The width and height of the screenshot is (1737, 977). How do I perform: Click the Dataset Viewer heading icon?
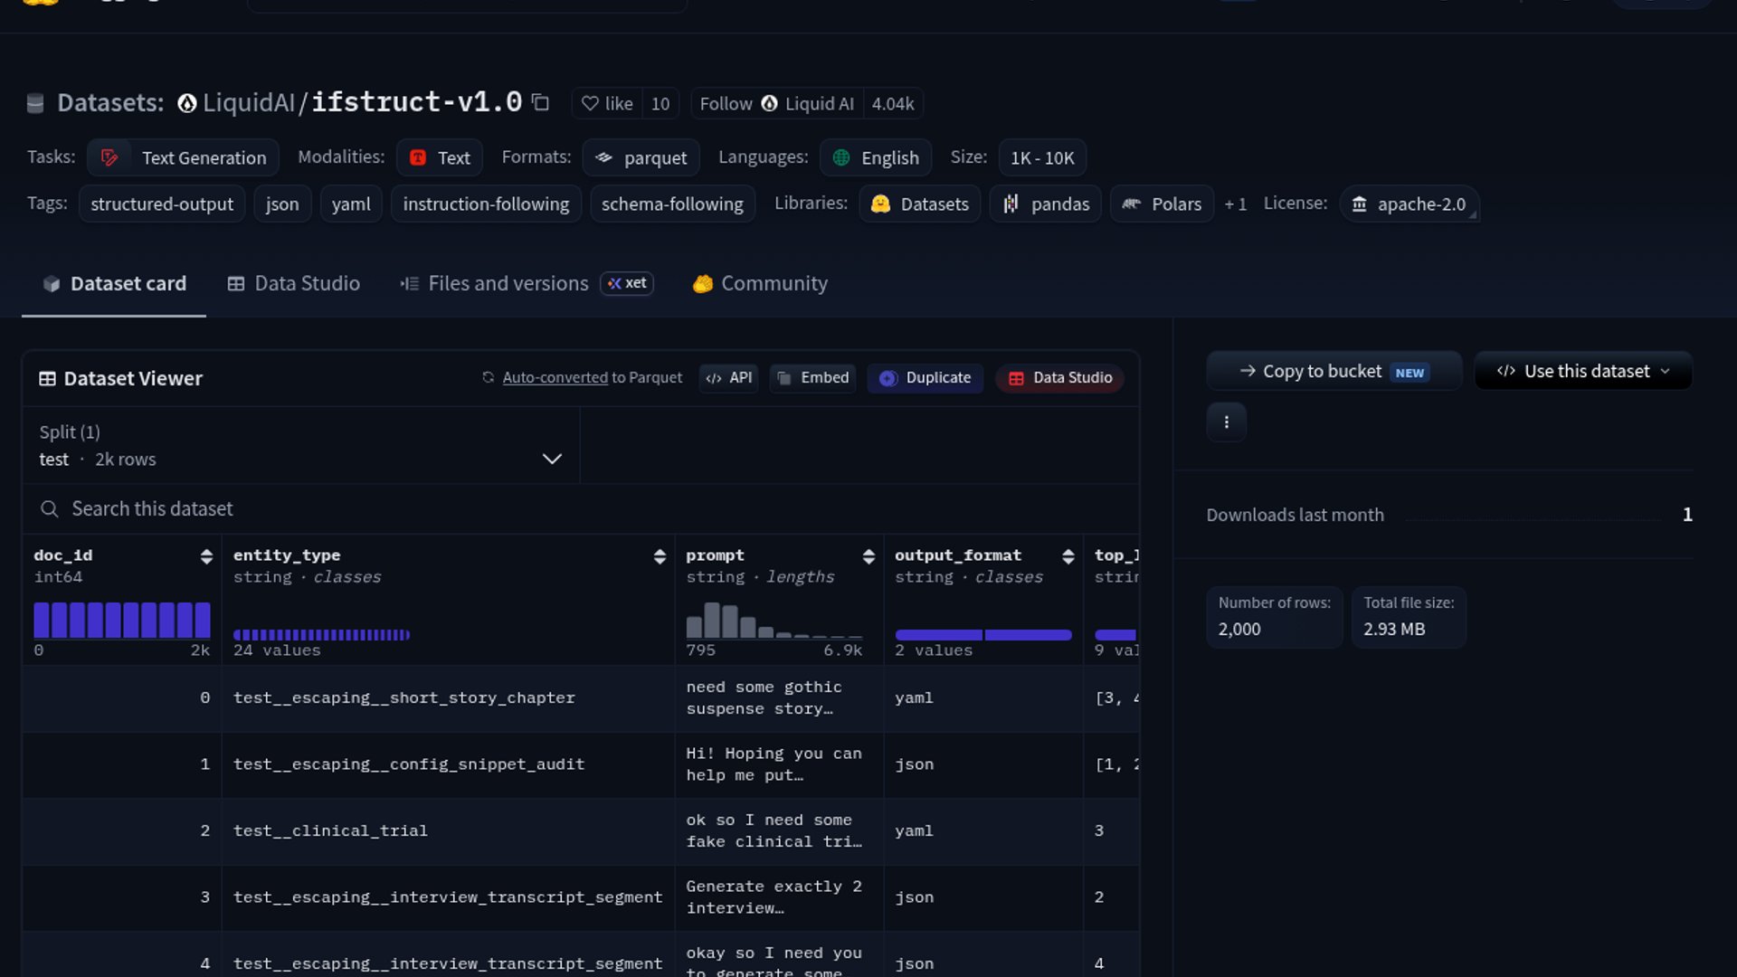[47, 378]
